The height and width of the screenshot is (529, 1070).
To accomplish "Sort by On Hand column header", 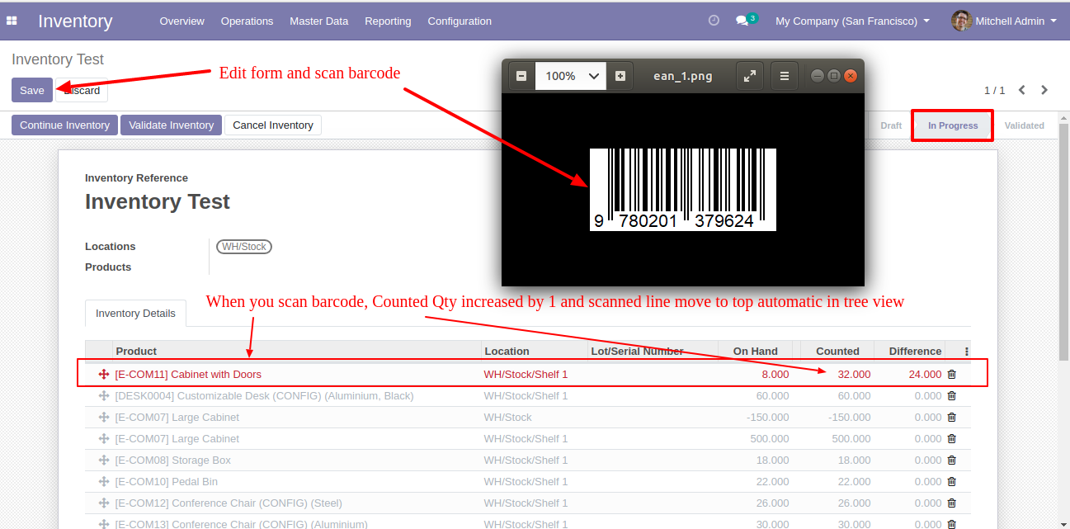I will point(755,352).
